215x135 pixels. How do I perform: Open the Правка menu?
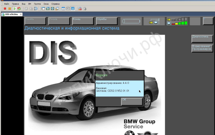pyautogui.click(x=15, y=4)
